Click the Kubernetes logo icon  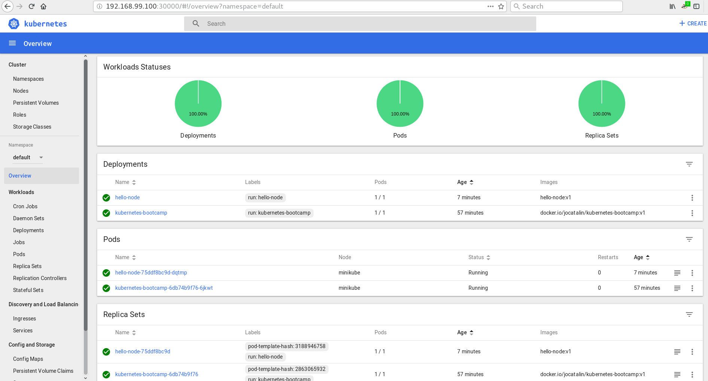(14, 24)
